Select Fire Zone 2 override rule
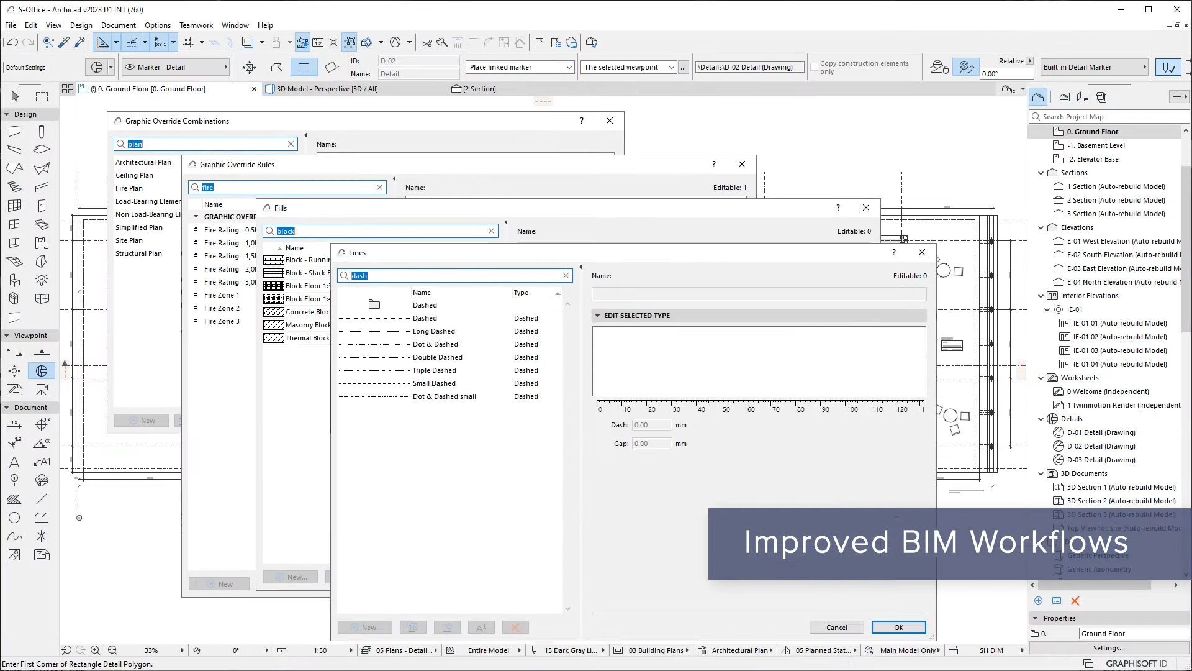This screenshot has height=671, width=1192. 222,308
